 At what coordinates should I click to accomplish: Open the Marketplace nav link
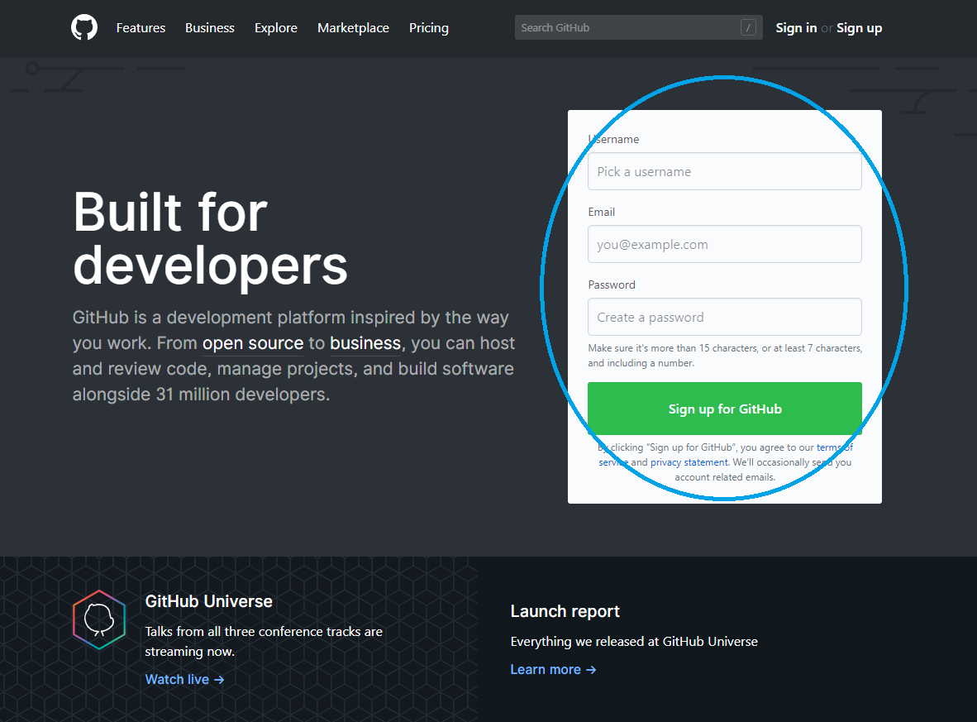(353, 28)
